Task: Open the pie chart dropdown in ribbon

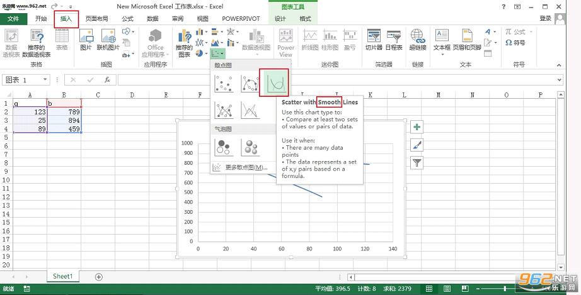Action: 201,53
